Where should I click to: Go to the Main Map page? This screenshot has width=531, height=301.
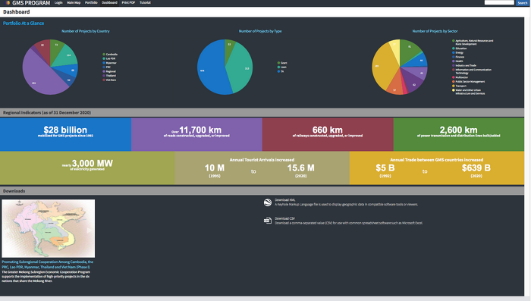(74, 3)
